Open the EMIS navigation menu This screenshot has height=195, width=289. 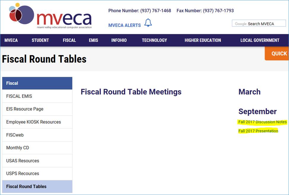point(93,40)
